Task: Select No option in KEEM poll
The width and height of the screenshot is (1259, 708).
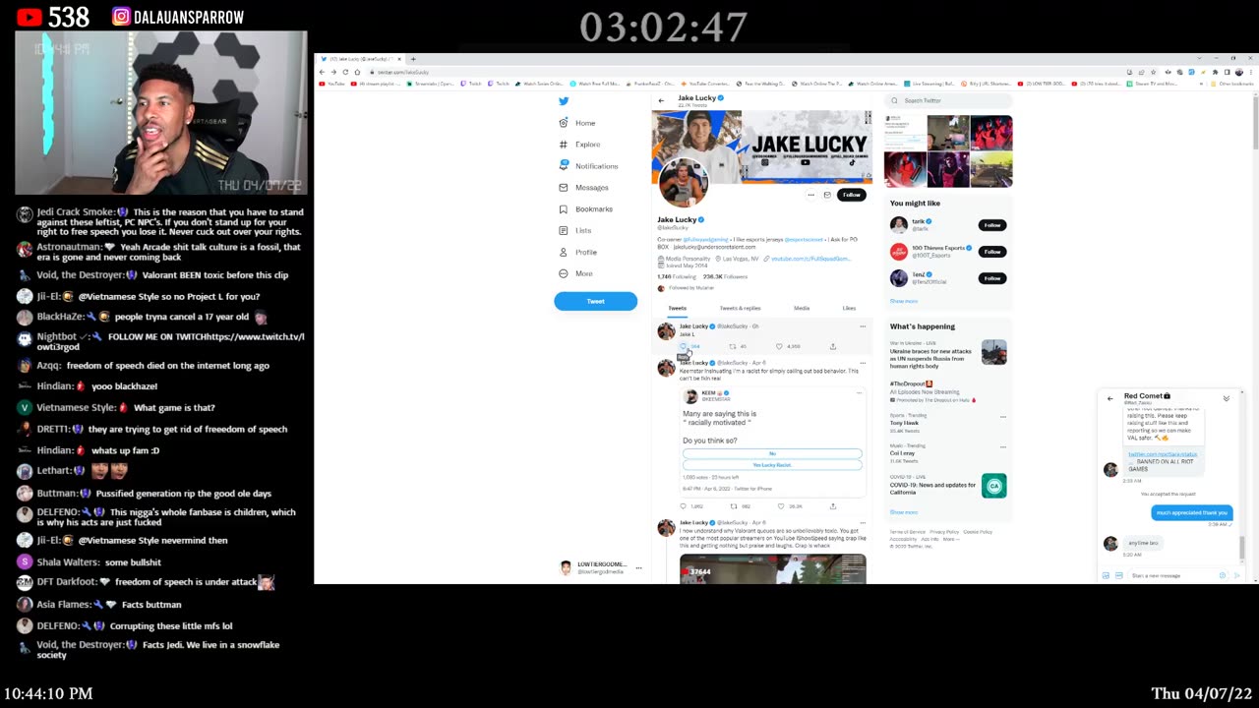Action: click(772, 453)
